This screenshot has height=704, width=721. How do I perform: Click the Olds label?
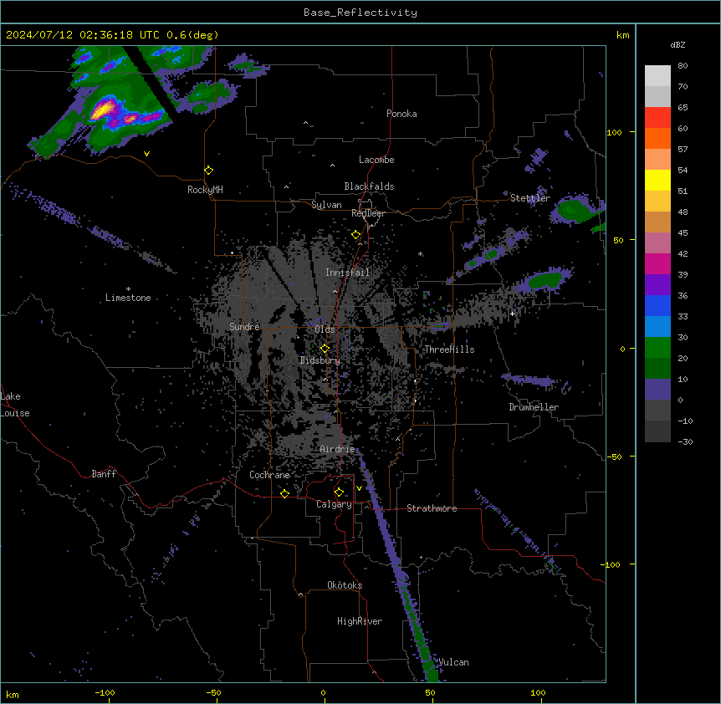(x=325, y=329)
